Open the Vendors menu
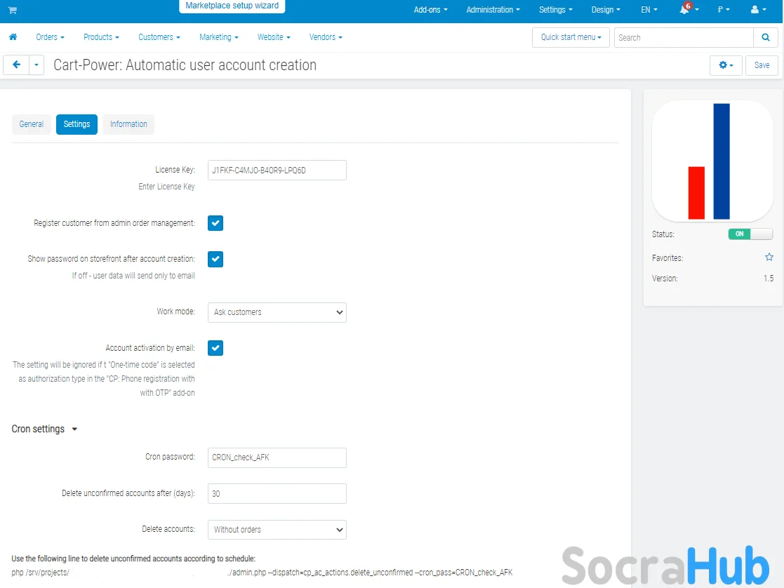This screenshot has width=784, height=588. tap(326, 37)
